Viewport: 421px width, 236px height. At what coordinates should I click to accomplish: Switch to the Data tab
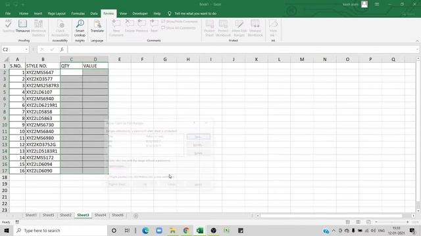click(x=94, y=13)
